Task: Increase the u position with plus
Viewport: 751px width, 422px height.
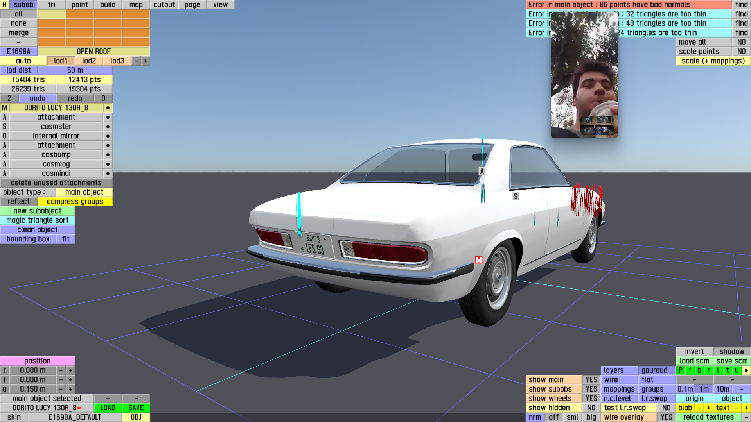Action: pos(70,389)
